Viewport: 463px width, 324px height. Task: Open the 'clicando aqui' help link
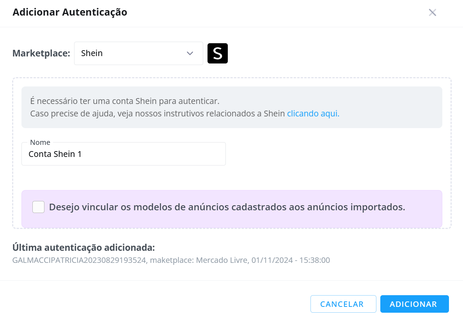(313, 113)
